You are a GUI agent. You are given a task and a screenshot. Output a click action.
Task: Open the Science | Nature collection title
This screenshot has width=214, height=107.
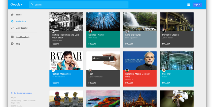[x=96, y=35]
